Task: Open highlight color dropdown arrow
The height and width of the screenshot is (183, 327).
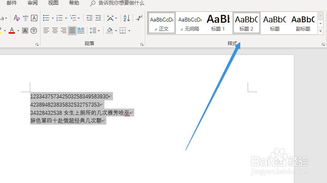Action: pos(5,31)
